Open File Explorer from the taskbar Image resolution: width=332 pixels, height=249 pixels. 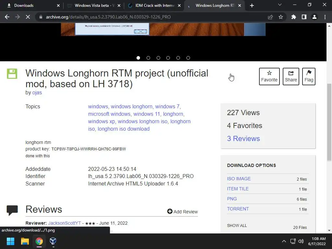coord(25,241)
